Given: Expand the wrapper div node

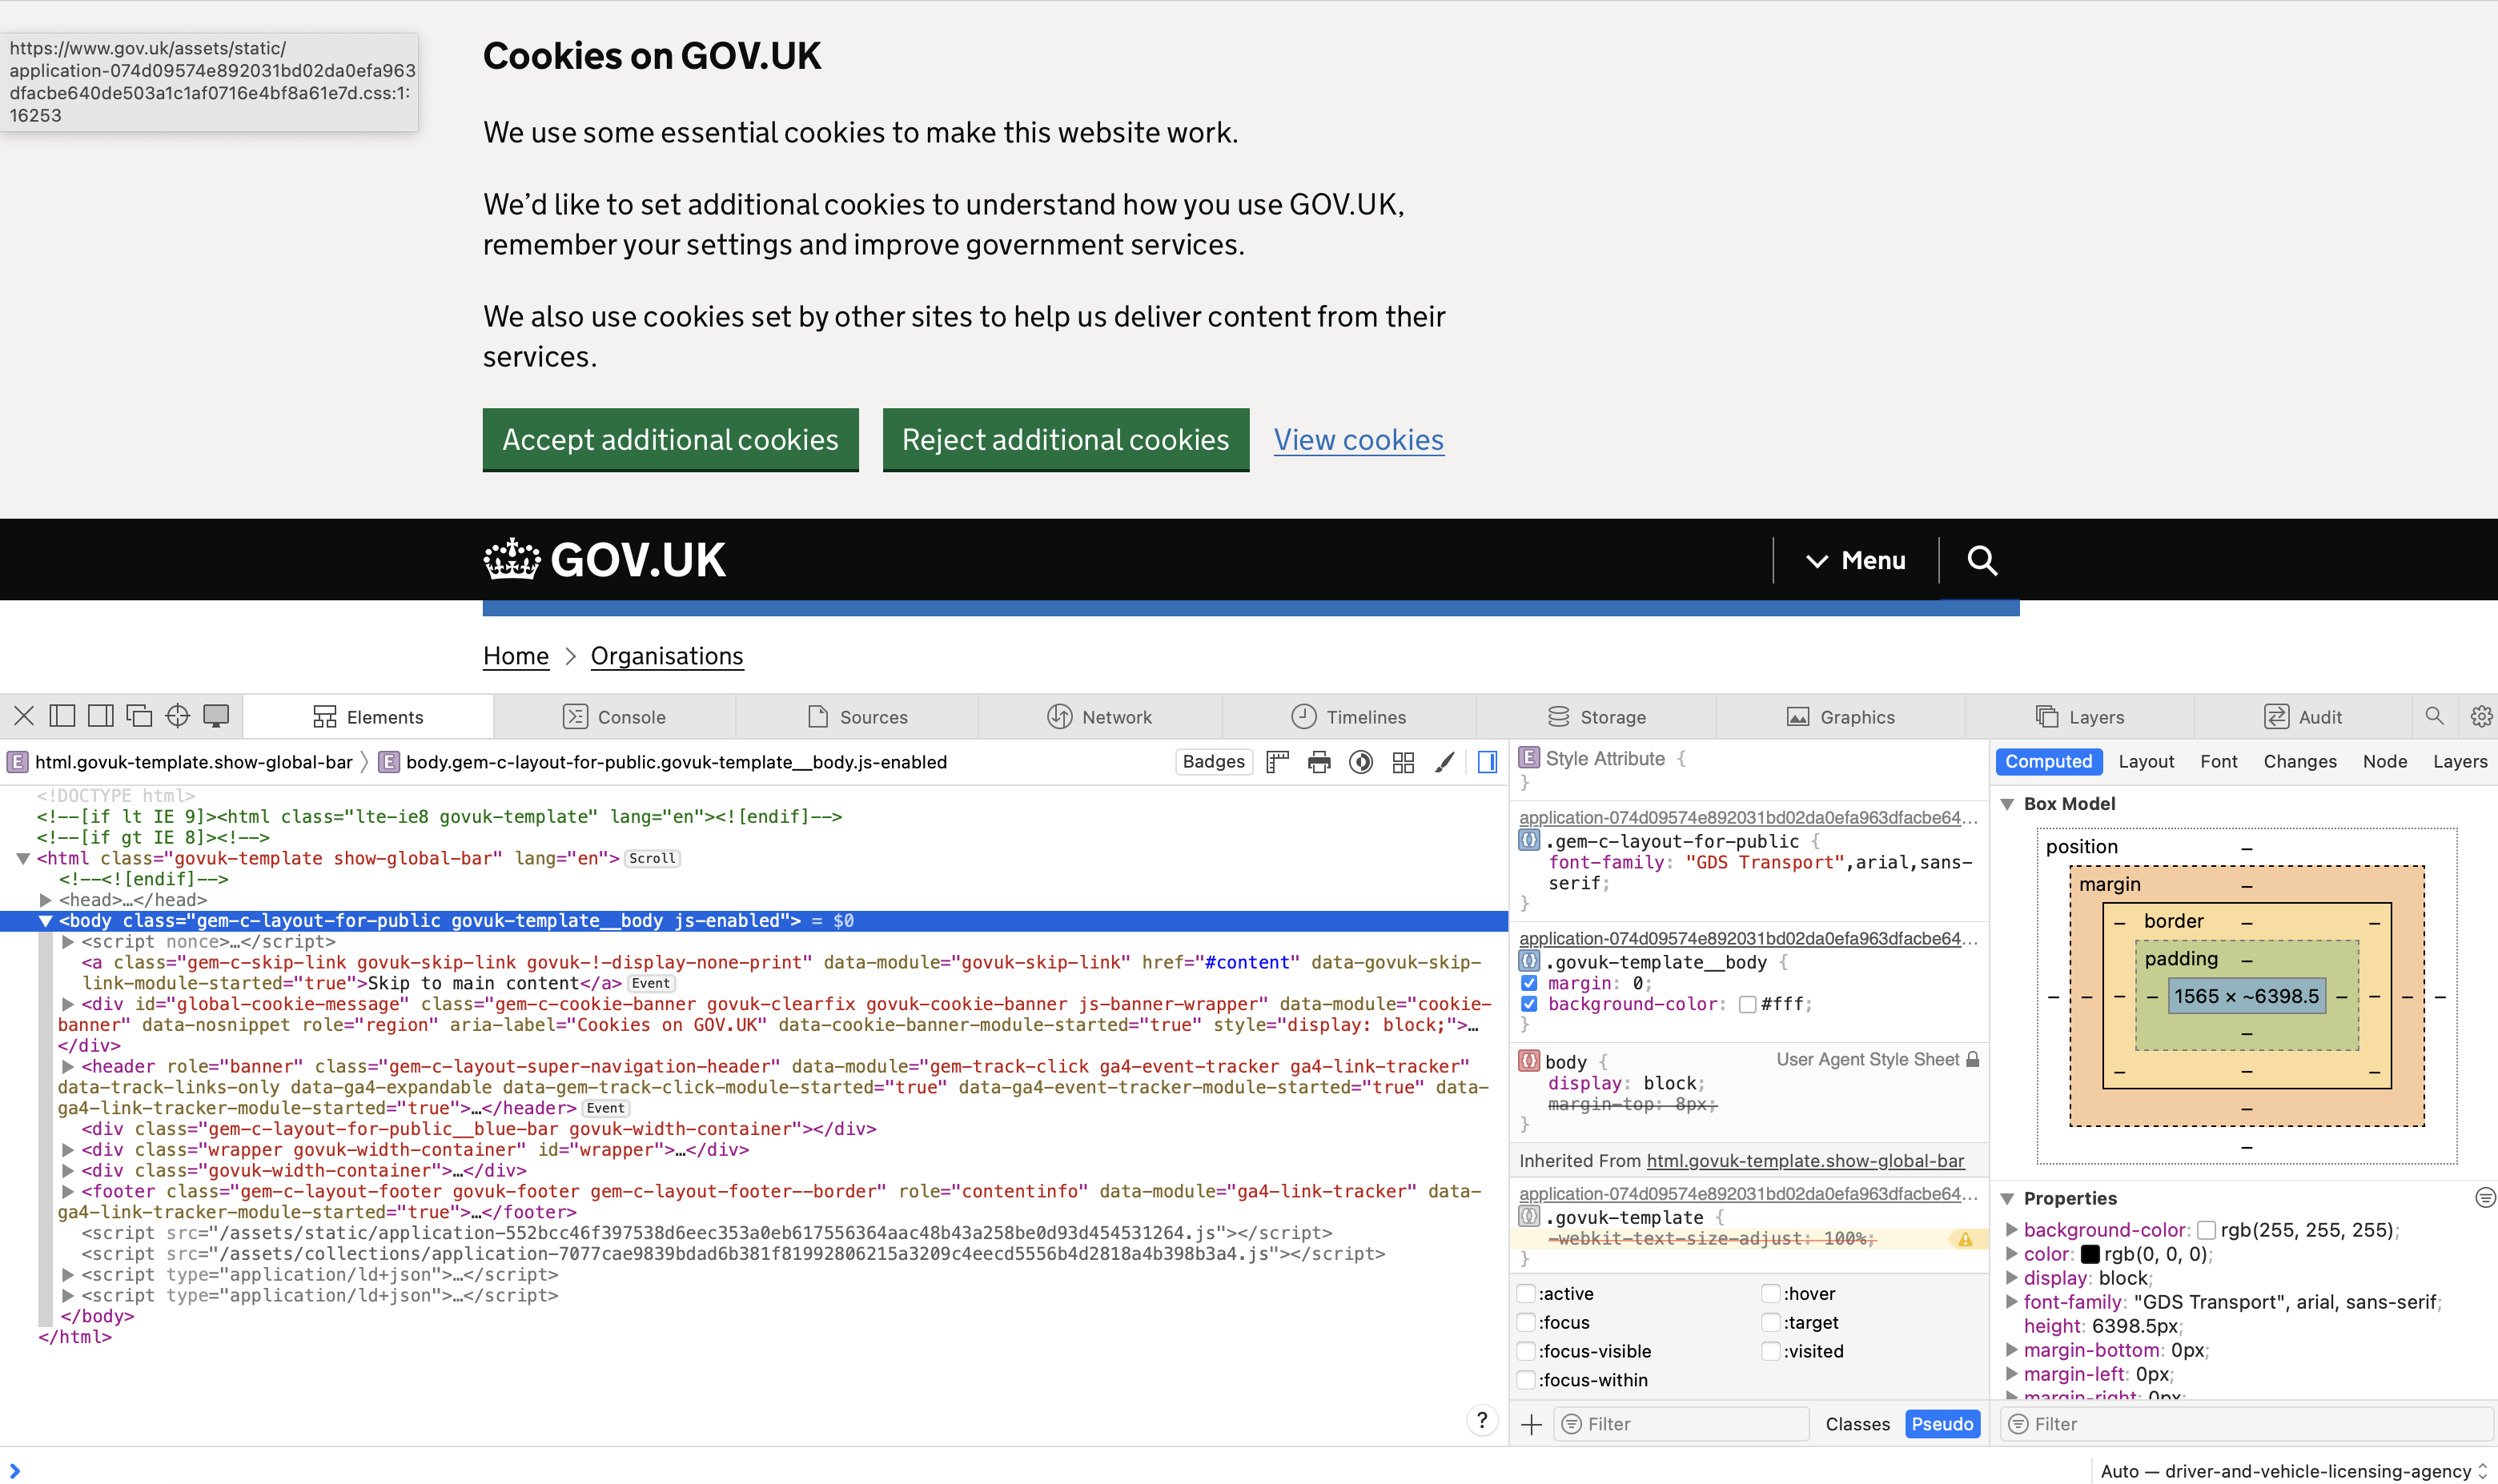Looking at the screenshot, I should (x=68, y=1150).
